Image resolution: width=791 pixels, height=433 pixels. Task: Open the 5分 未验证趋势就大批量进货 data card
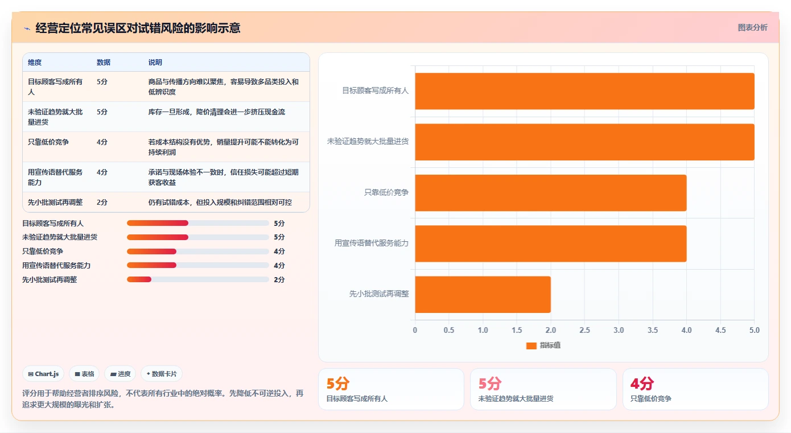tap(543, 389)
